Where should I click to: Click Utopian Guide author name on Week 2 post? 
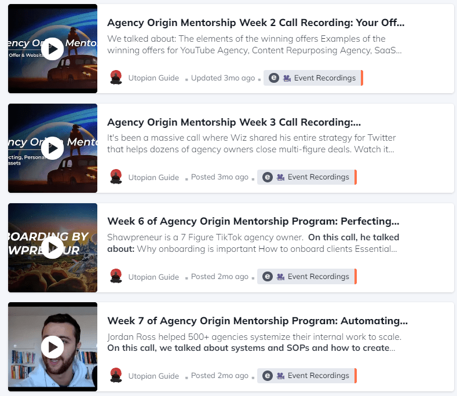(x=153, y=78)
